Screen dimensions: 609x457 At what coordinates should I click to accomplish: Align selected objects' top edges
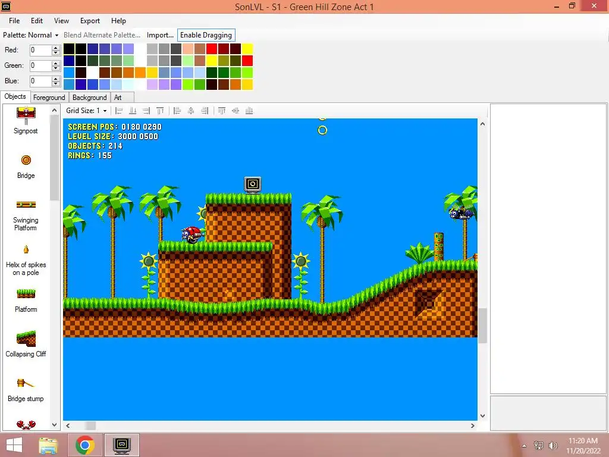[x=222, y=111]
